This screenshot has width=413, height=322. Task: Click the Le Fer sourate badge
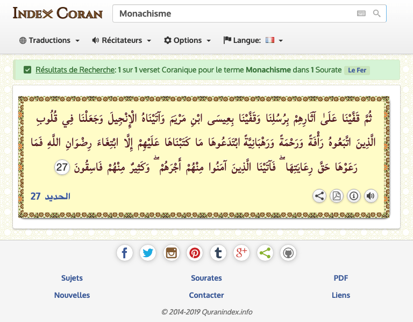(358, 70)
